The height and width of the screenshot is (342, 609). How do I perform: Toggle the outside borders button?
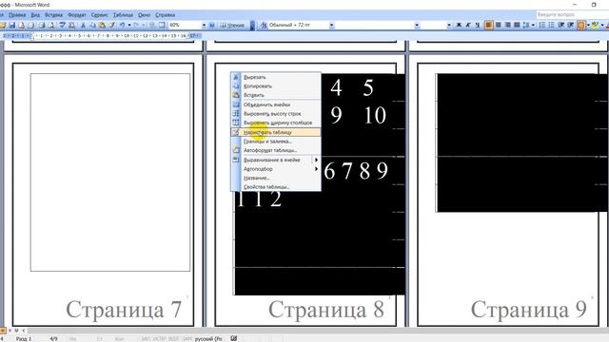click(x=581, y=26)
